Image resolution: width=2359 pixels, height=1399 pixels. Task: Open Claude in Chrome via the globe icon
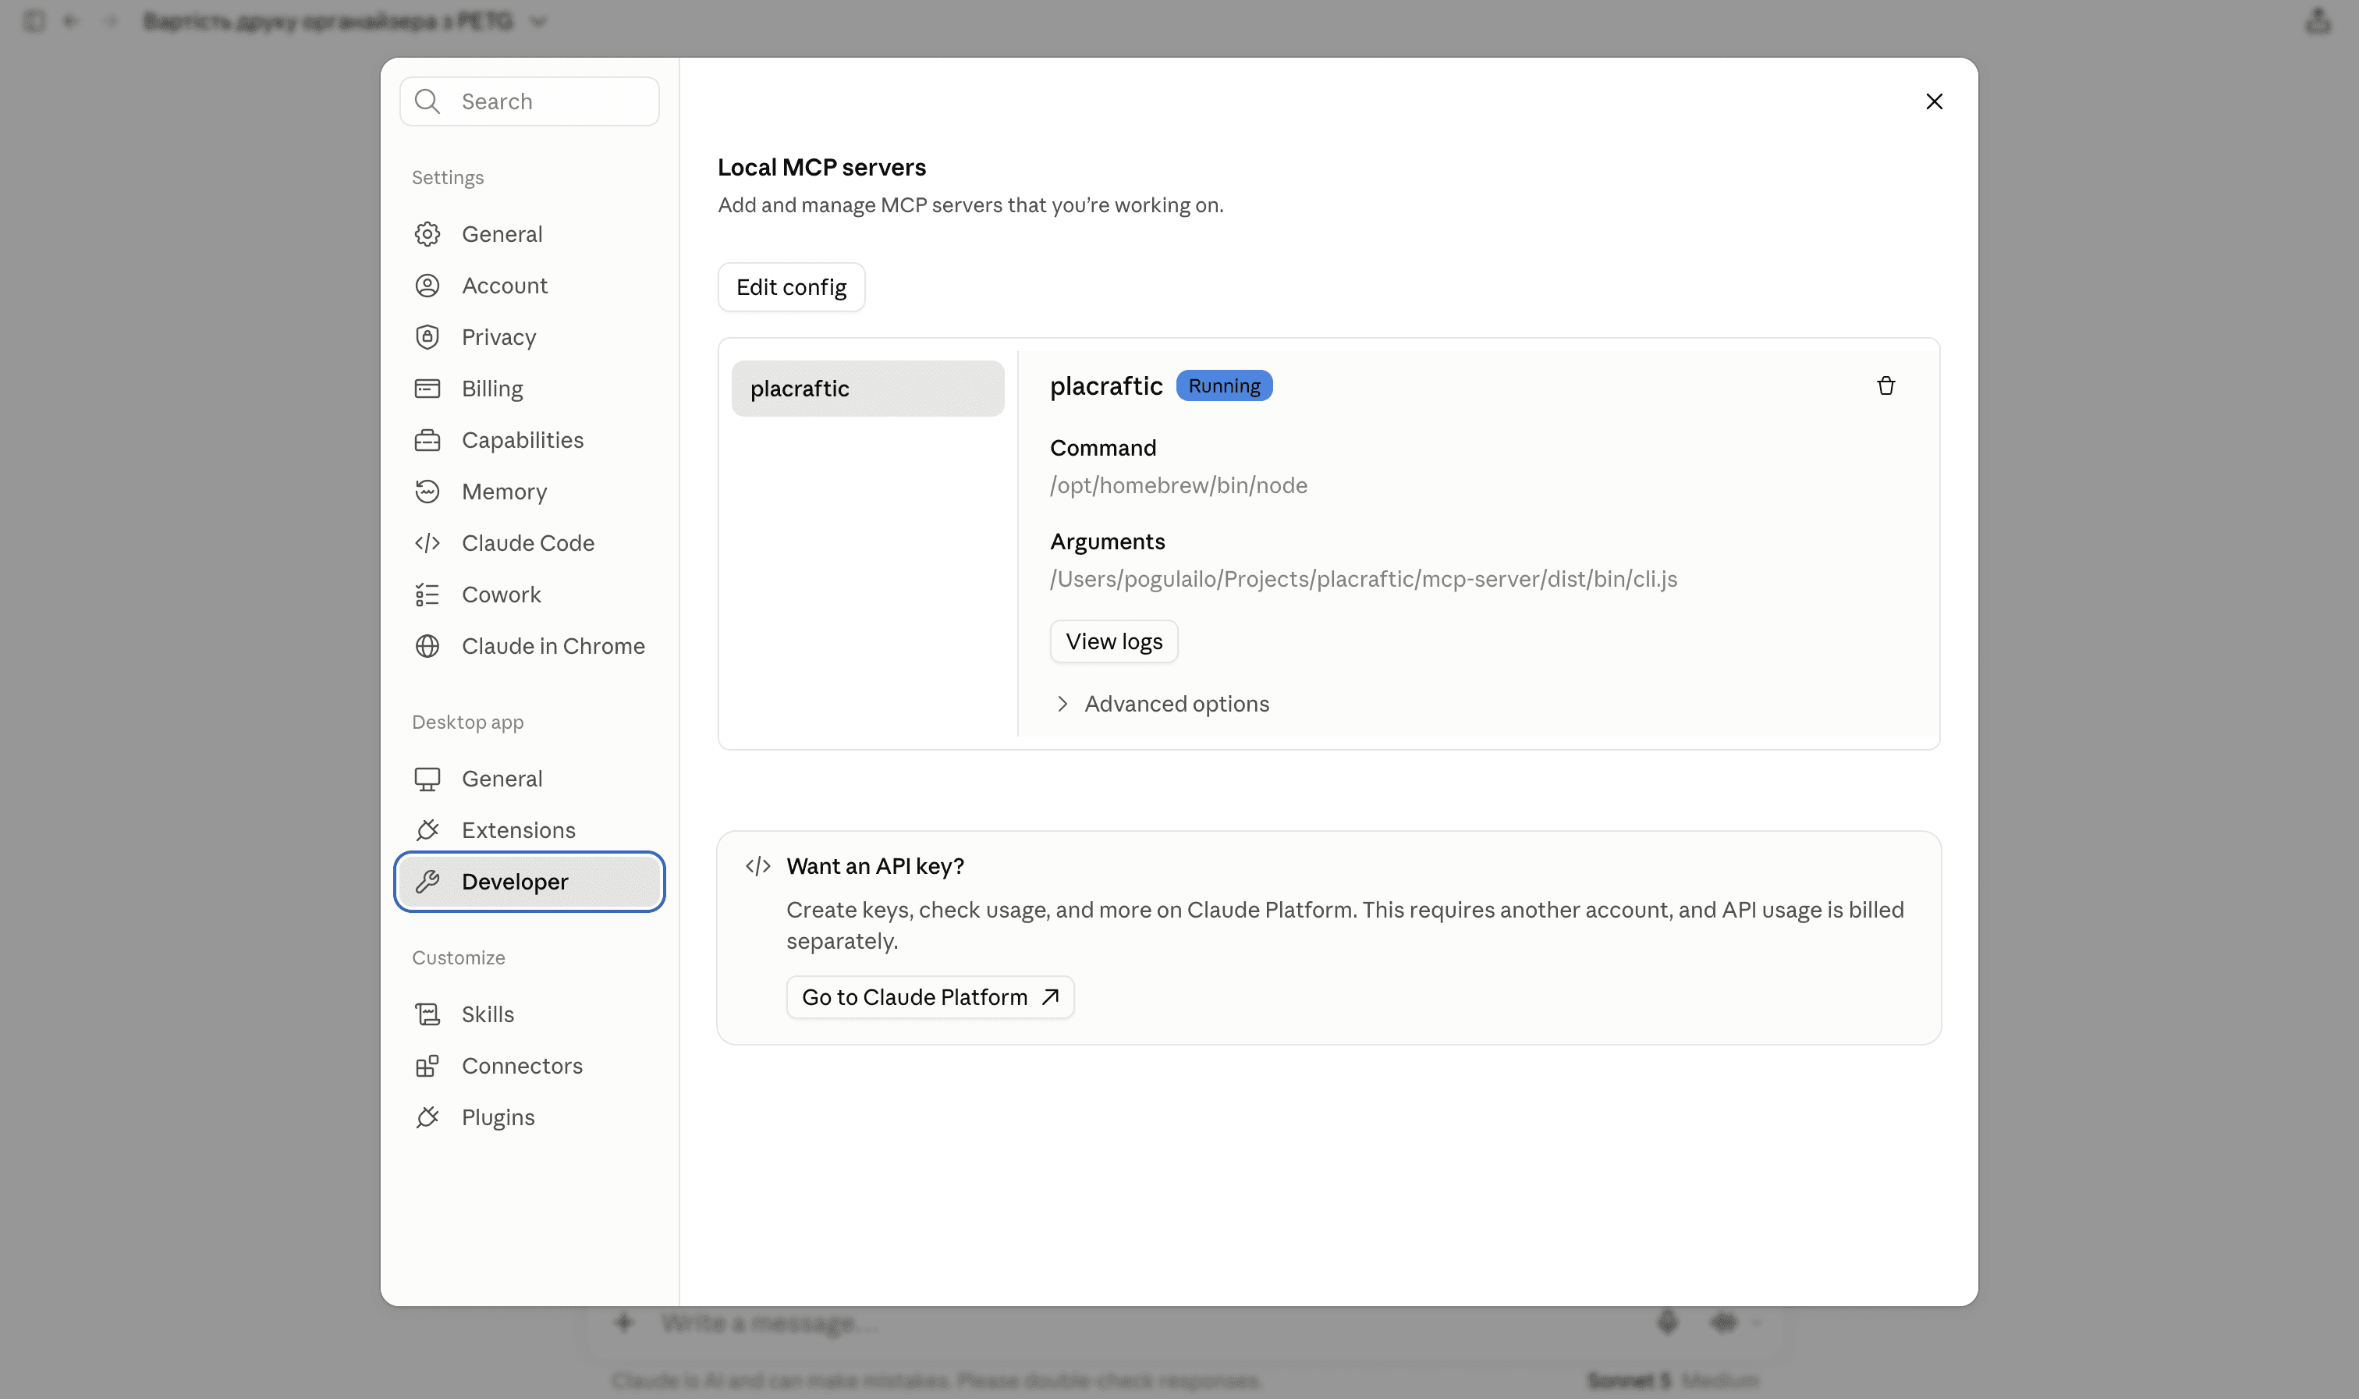[427, 646]
